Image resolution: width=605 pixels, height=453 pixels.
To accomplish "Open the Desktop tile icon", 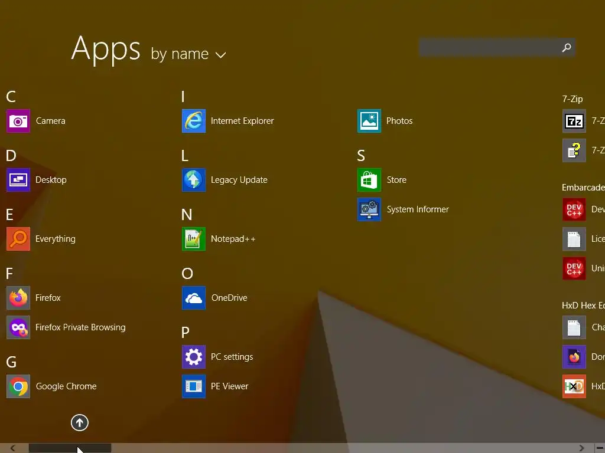I will [18, 180].
